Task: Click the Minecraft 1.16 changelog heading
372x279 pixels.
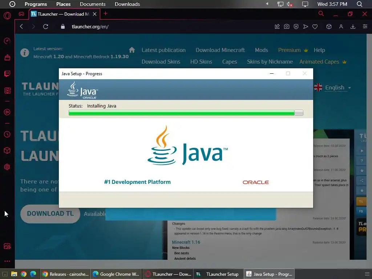Action: [186, 242]
